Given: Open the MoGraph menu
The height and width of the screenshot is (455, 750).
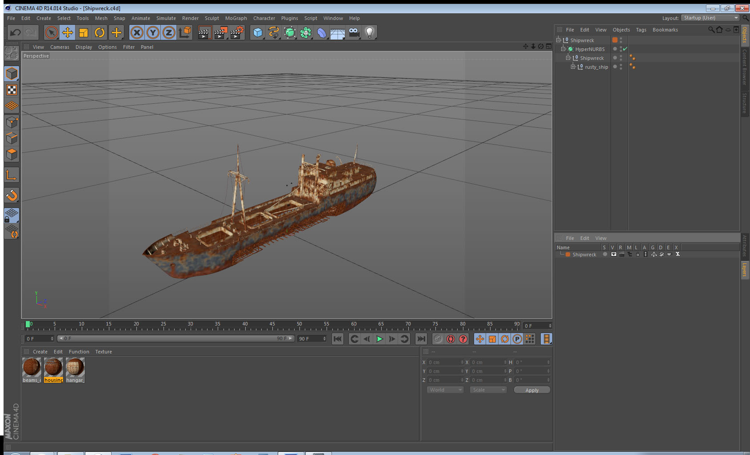Looking at the screenshot, I should [x=236, y=18].
